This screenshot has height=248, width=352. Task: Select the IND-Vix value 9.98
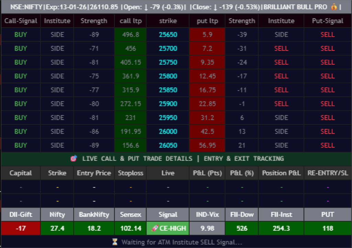point(207,228)
